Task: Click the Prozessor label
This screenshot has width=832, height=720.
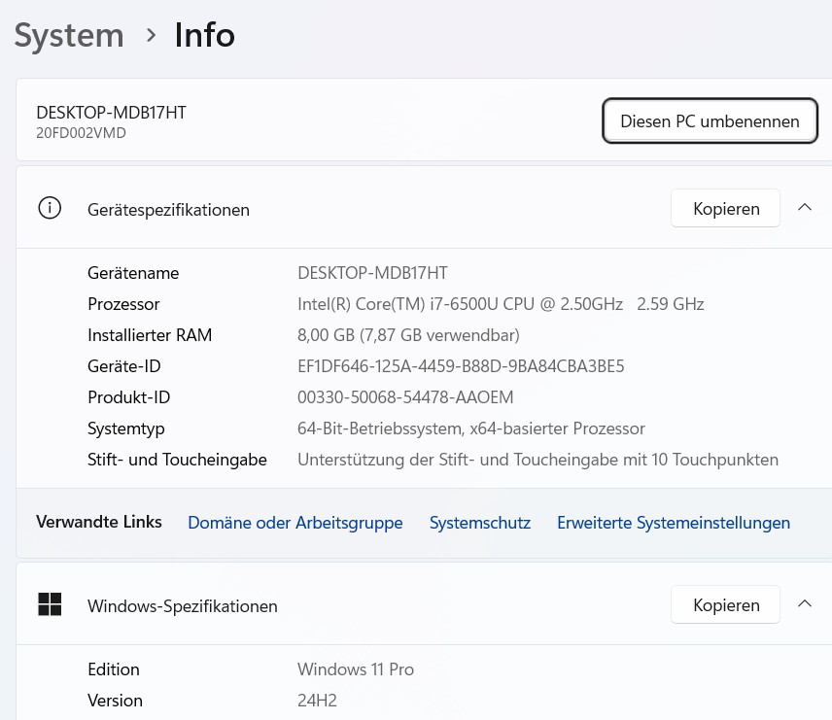Action: tap(123, 304)
